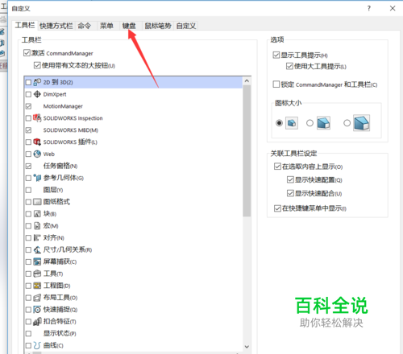Click the 任务窗格 list label
Viewport: 403px width, 354px height.
click(60, 166)
